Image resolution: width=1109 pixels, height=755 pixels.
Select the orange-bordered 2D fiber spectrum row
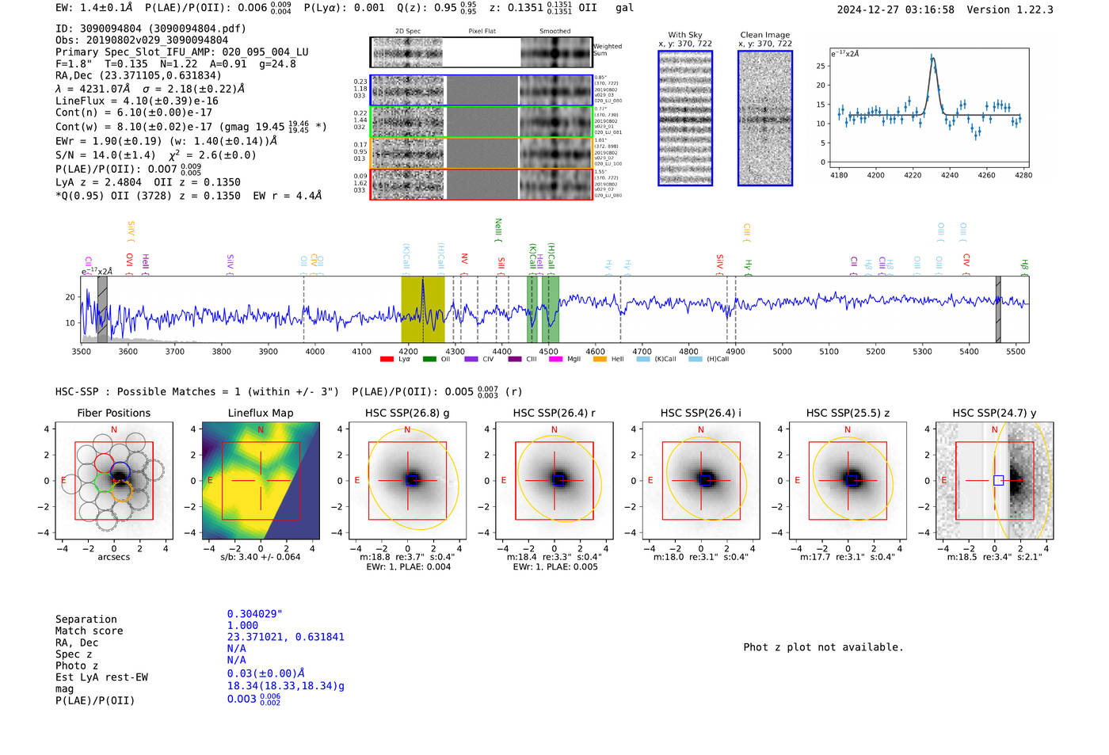[x=482, y=153]
